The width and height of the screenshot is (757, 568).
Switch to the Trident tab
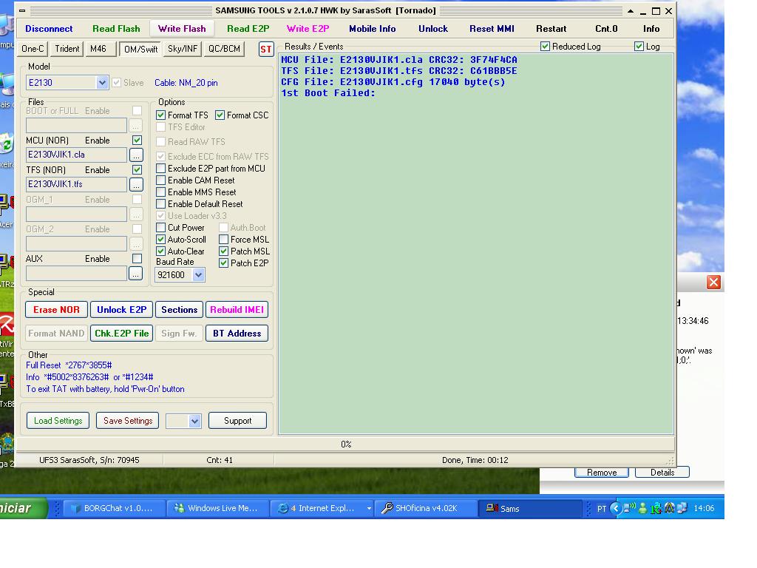[x=67, y=49]
